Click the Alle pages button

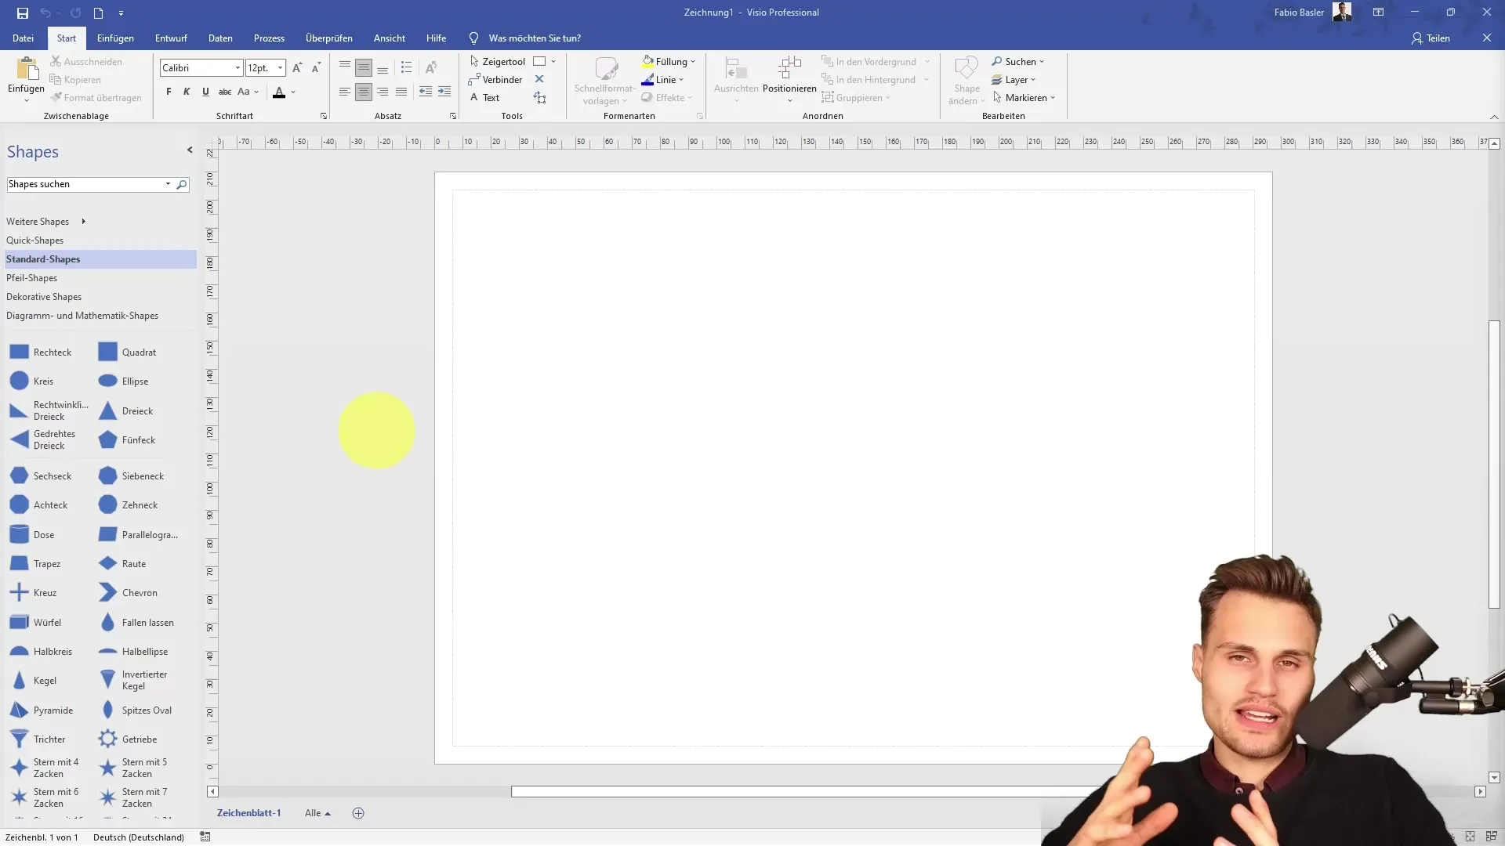point(317,813)
